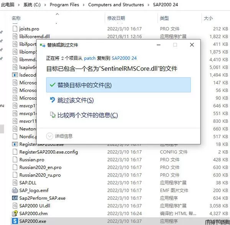Click the copy dialog title bar icon
Image resolution: width=230 pixels, height=225 pixels.
[x=43, y=45]
